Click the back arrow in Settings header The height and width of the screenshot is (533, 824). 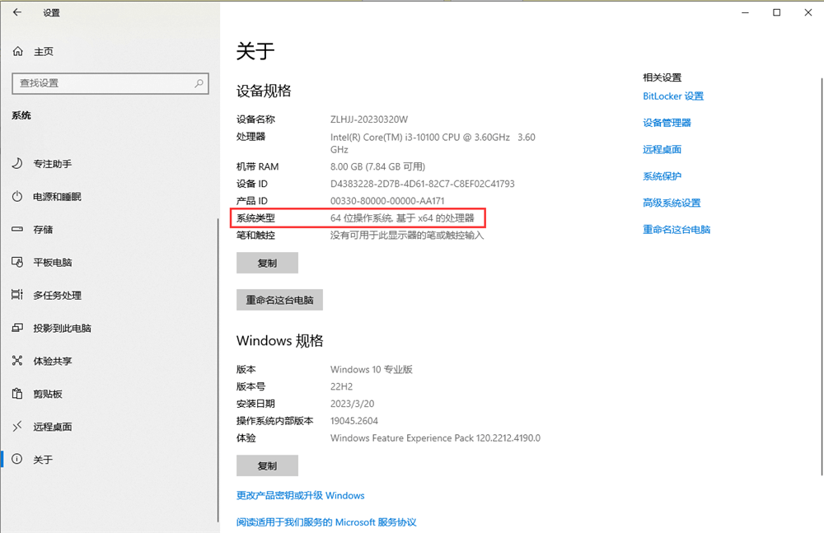17,12
